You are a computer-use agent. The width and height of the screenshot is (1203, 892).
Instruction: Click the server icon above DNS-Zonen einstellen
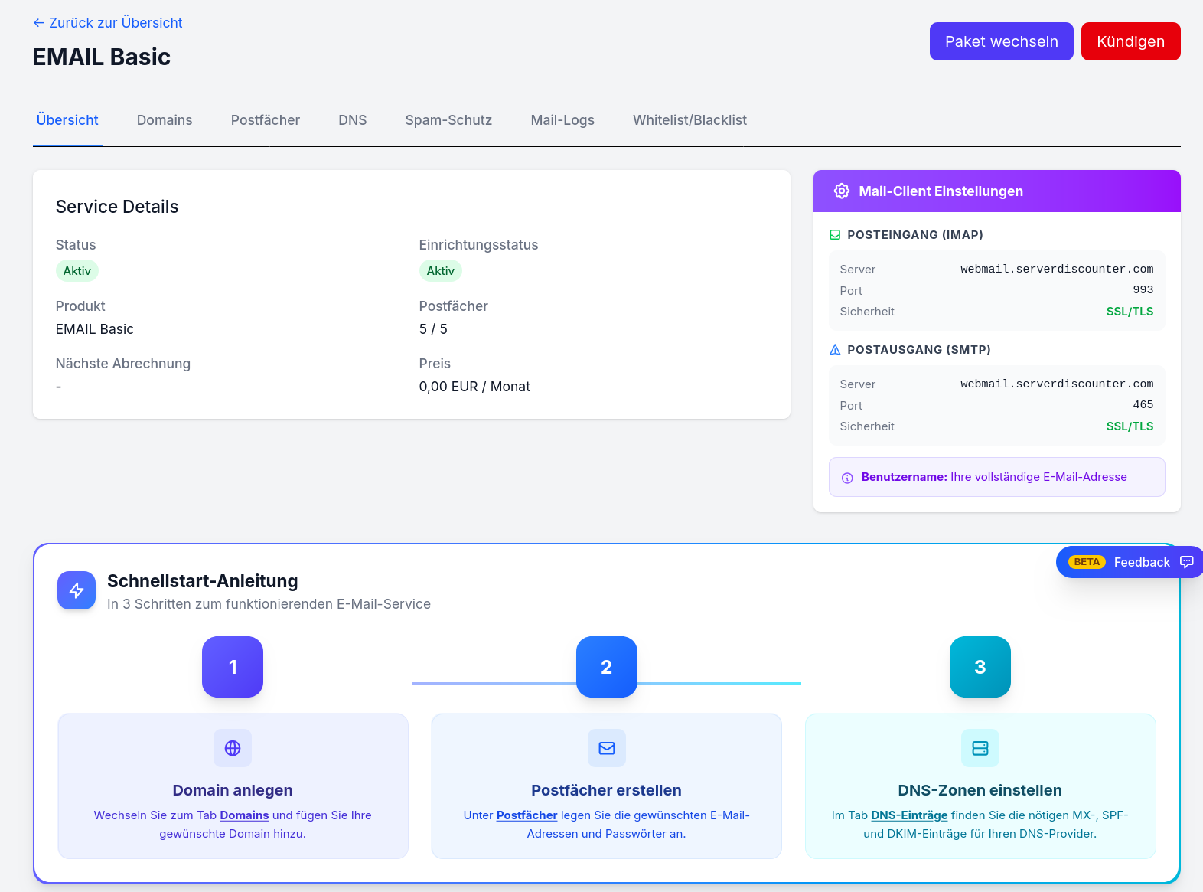pos(980,748)
